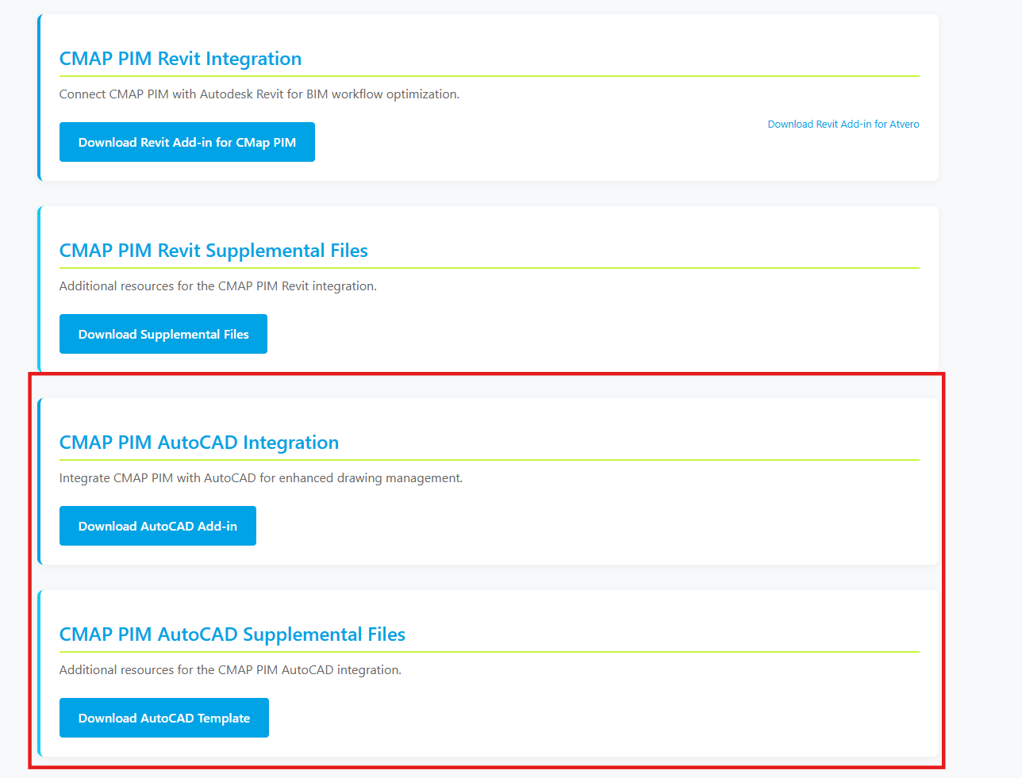This screenshot has width=1022, height=778.
Task: Click Download AutoCAD Template button
Action: coord(164,718)
